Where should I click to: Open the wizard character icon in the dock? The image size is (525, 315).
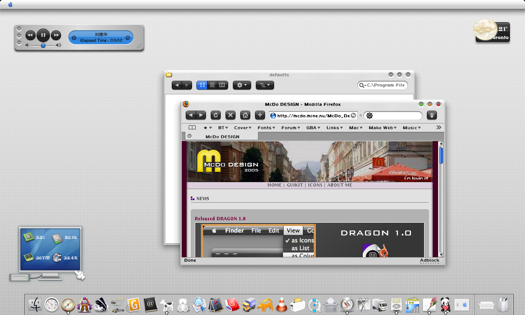pos(85,305)
